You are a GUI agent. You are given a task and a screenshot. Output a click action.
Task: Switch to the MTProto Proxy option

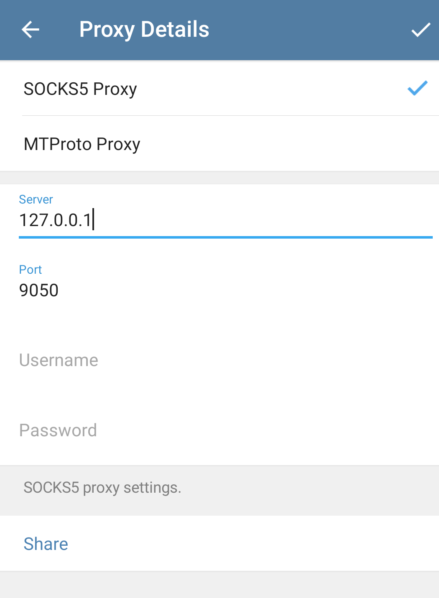(x=82, y=144)
